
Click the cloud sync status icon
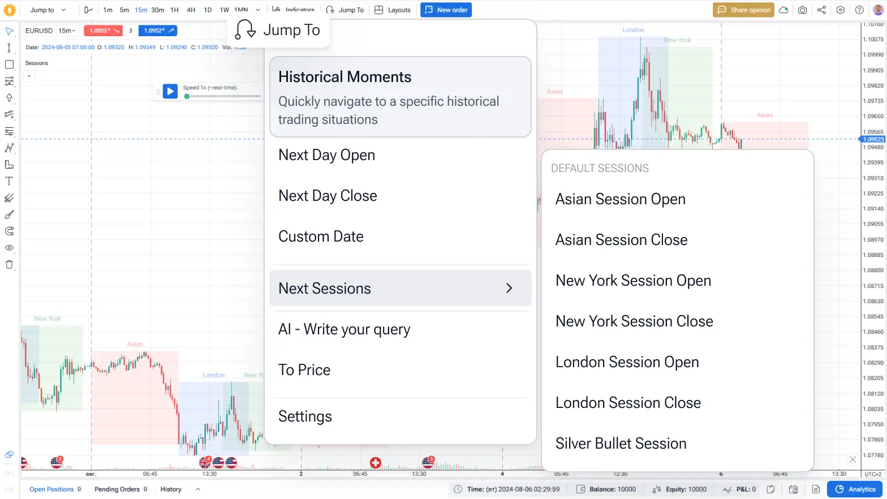(x=783, y=10)
